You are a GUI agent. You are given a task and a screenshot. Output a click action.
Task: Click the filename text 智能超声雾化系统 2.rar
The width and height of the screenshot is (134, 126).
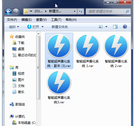pyautogui.click(x=116, y=64)
